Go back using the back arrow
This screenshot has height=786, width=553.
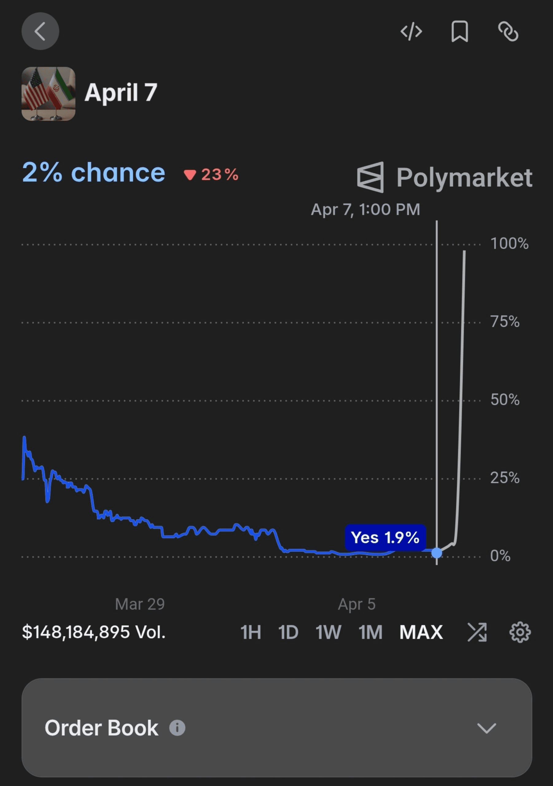[40, 31]
